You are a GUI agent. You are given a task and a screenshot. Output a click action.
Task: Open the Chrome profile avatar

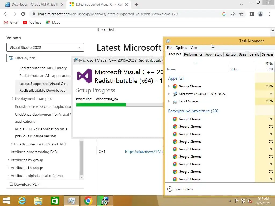click(x=260, y=14)
